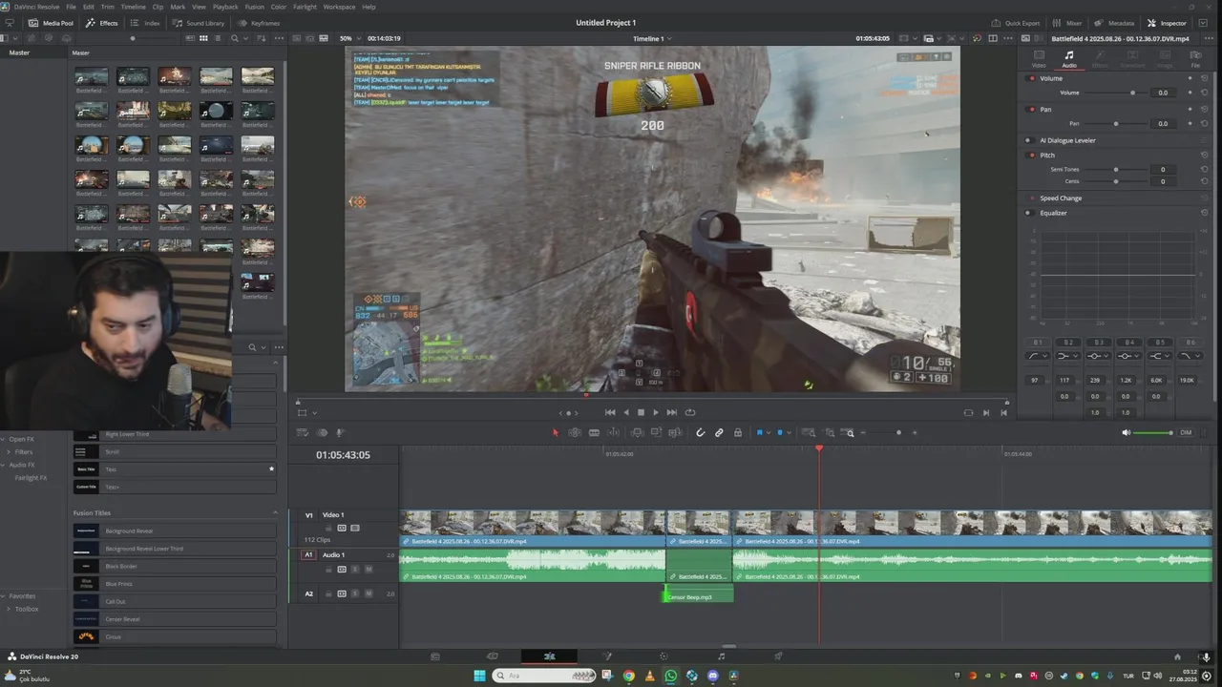Viewport: 1222px width, 687px height.
Task: Click the DIM audio button
Action: click(1186, 433)
